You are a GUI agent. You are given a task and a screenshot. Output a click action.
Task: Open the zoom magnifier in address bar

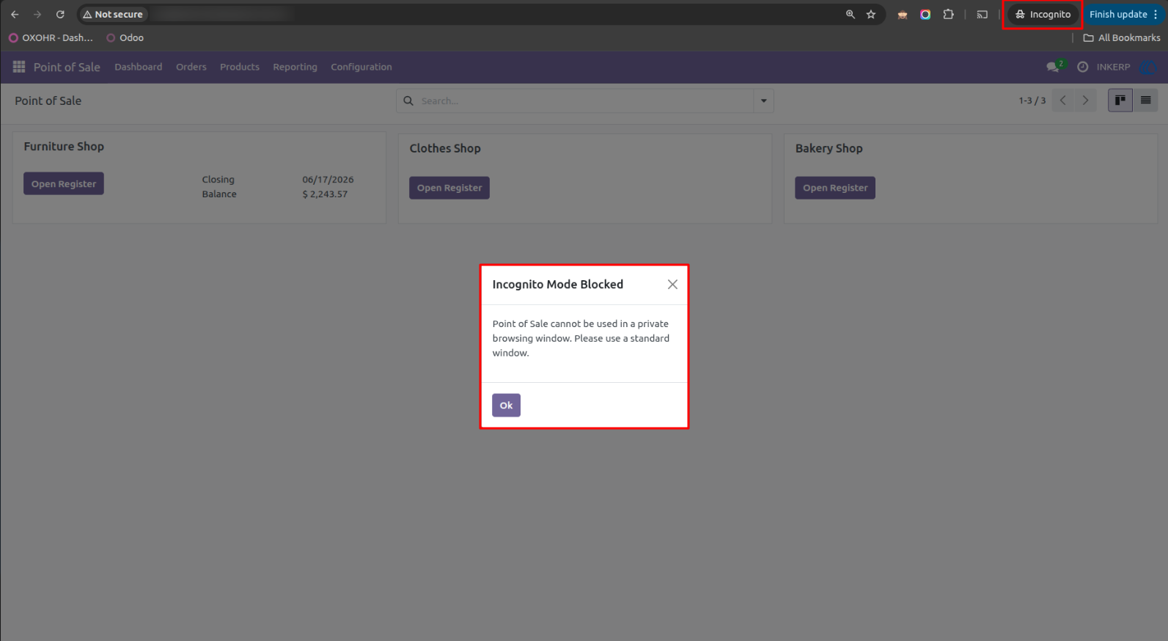(x=851, y=14)
